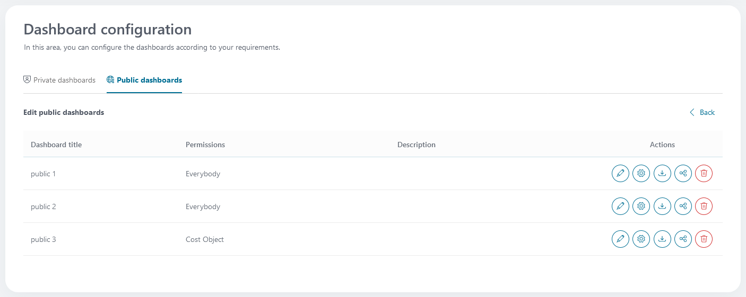Screen dimensions: 746x297
Task: Share the public 3 dashboard
Action: pos(683,239)
